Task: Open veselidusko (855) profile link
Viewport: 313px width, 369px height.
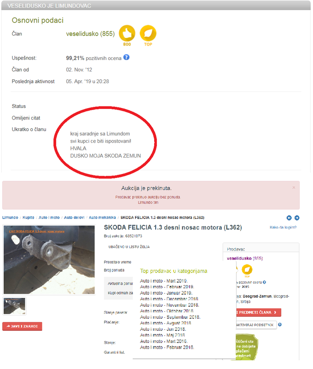Action: 245,258
